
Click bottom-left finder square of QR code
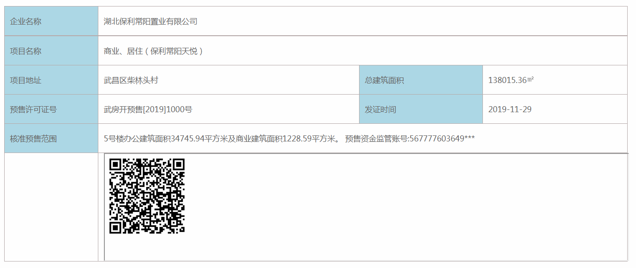116,227
